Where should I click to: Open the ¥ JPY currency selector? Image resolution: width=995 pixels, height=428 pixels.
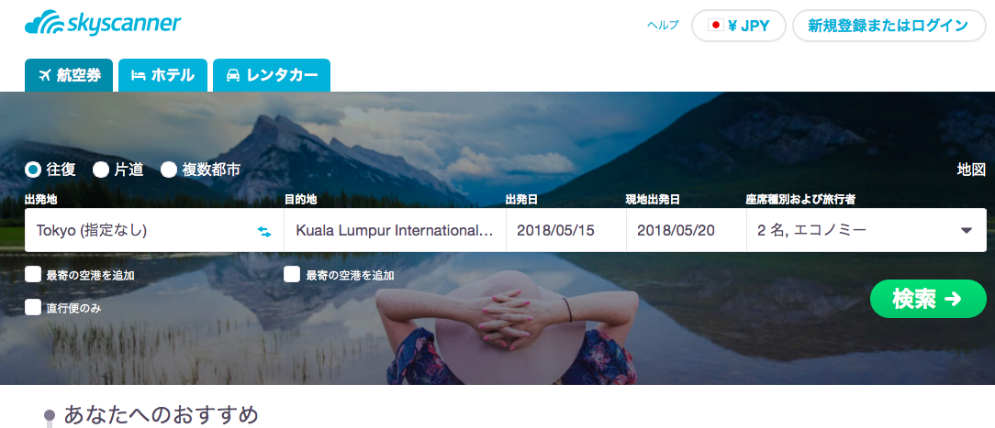pos(739,26)
